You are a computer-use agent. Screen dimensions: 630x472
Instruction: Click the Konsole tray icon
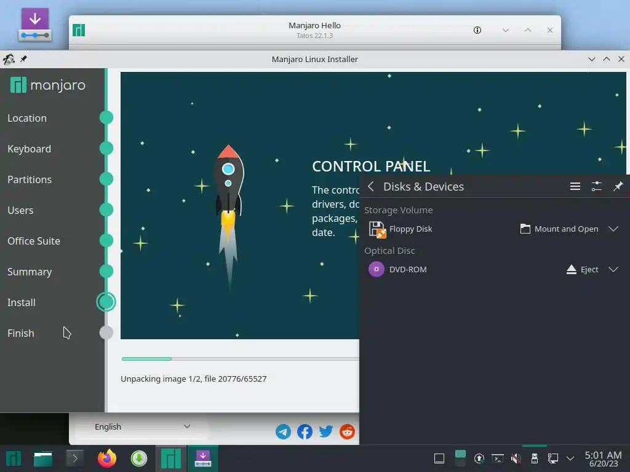(497, 458)
